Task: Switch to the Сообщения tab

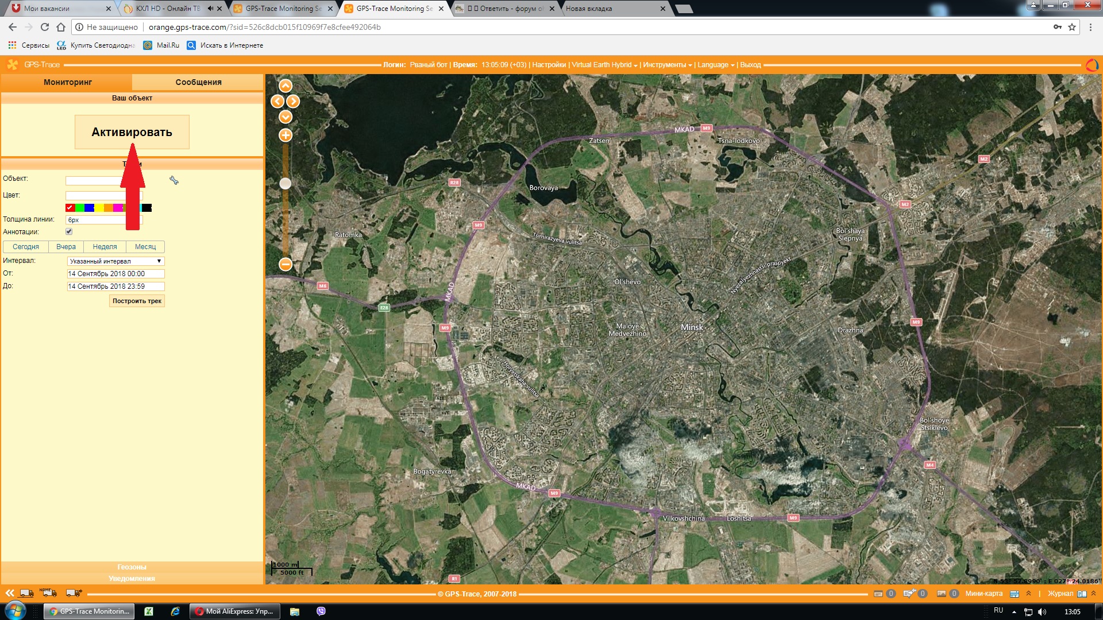Action: click(198, 82)
